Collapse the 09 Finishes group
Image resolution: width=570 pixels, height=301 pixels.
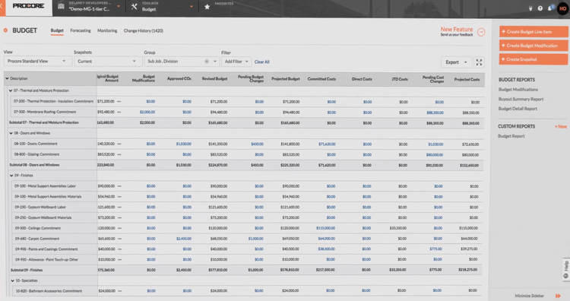[x=11, y=176]
